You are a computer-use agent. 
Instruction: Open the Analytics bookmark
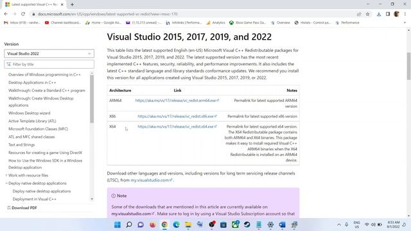216,23
